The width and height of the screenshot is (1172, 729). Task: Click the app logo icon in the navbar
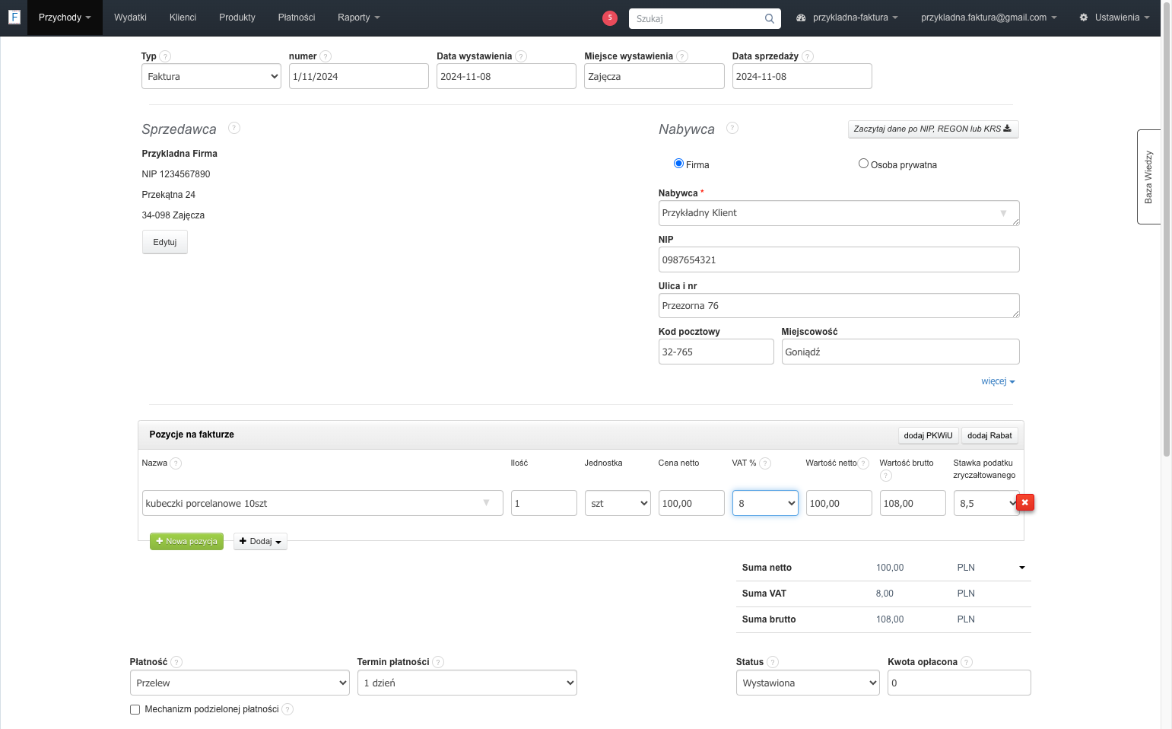point(14,17)
